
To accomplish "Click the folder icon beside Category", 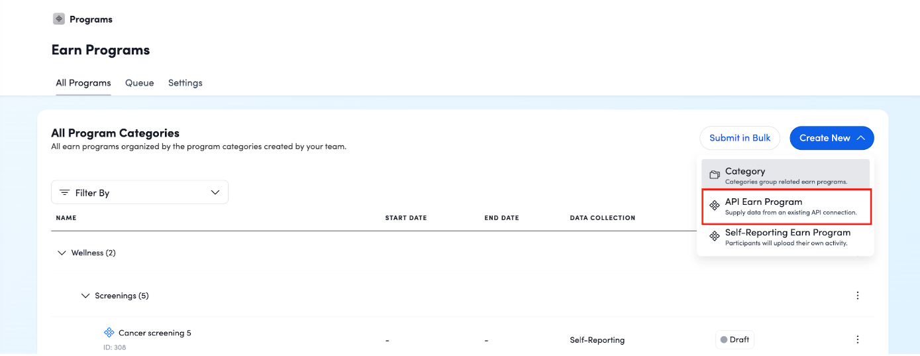I will [714, 175].
